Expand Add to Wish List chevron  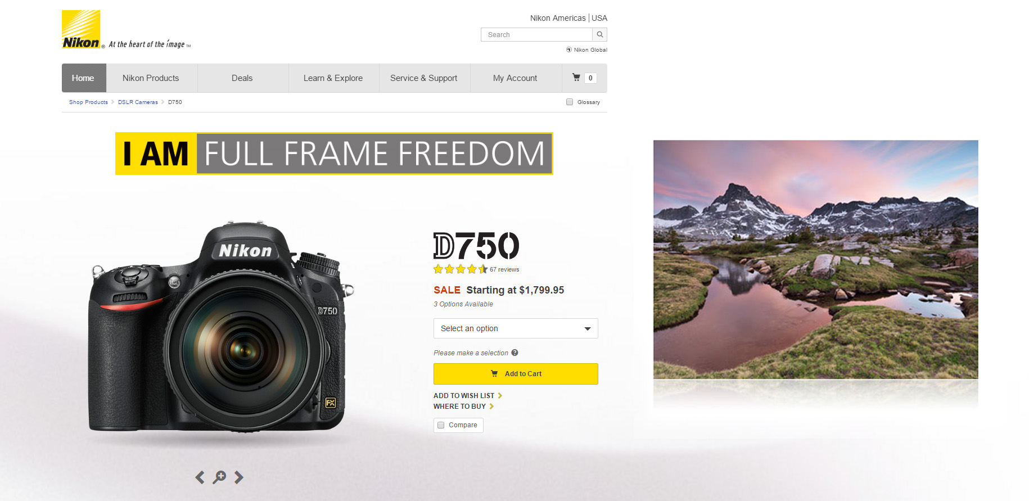click(500, 395)
